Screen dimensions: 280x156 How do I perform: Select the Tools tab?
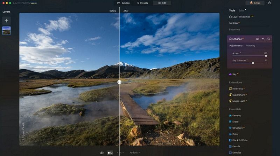(232, 10)
